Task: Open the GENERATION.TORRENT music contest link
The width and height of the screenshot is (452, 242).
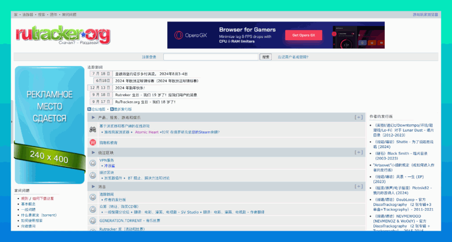Action: pos(130,221)
